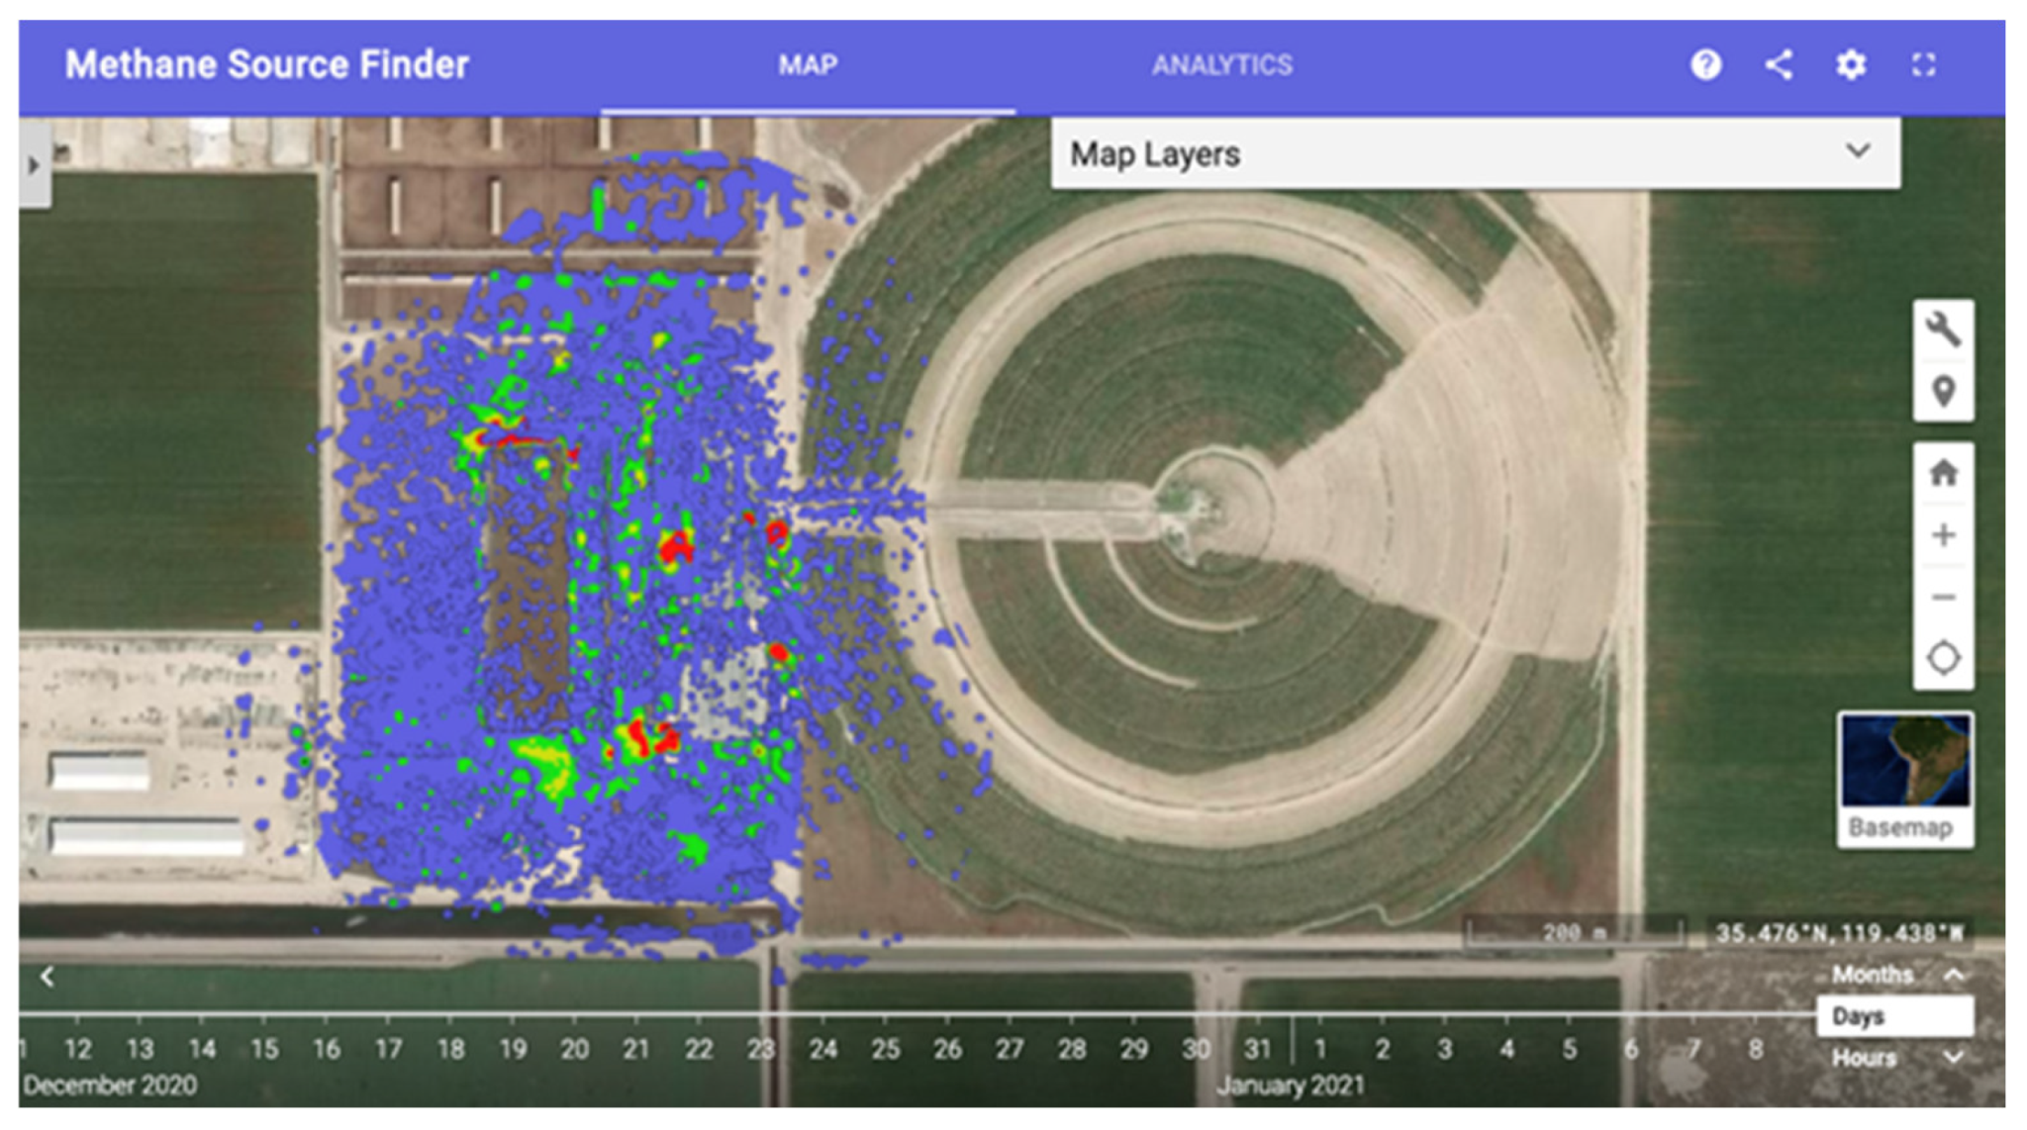
Task: Select the location pin tool
Action: click(x=1942, y=389)
